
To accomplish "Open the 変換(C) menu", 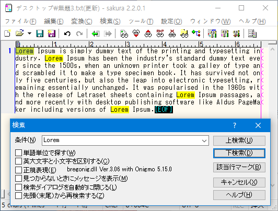I will pyautogui.click(x=82, y=21).
